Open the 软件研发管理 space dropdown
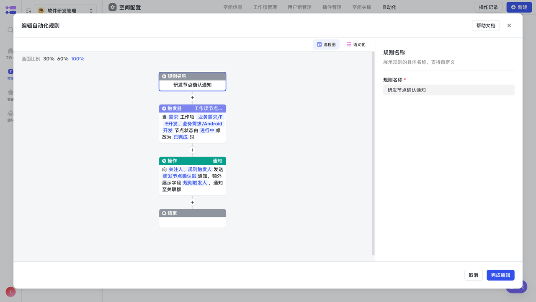The image size is (536, 302). [x=65, y=11]
